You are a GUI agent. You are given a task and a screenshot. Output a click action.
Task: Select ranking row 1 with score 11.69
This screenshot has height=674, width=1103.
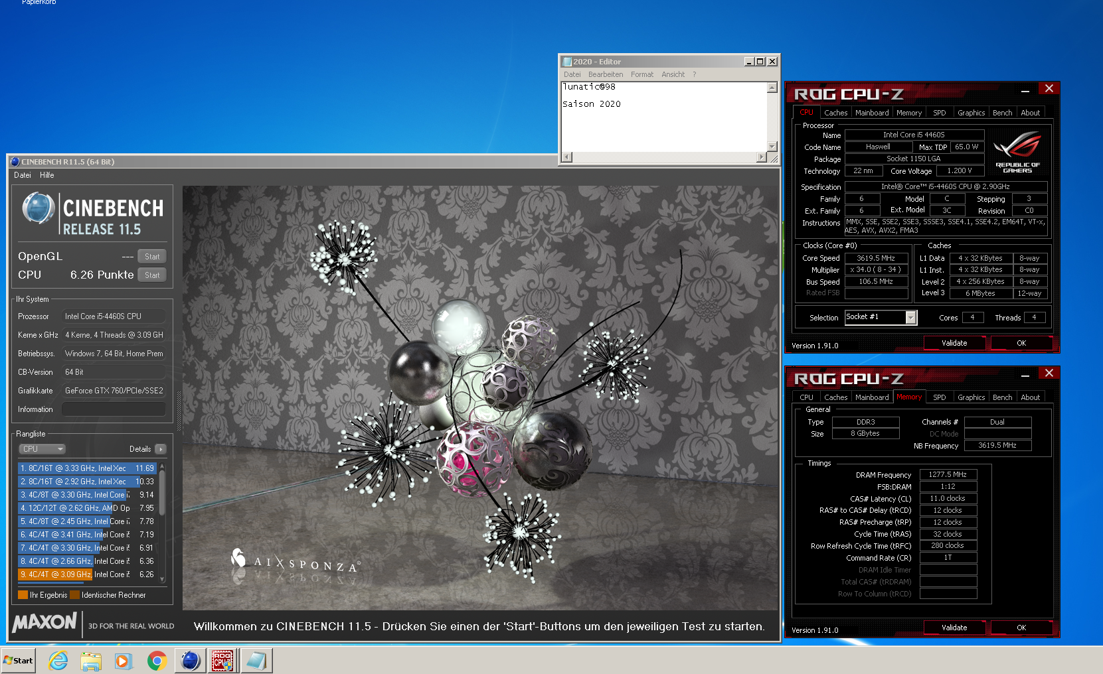coord(87,468)
